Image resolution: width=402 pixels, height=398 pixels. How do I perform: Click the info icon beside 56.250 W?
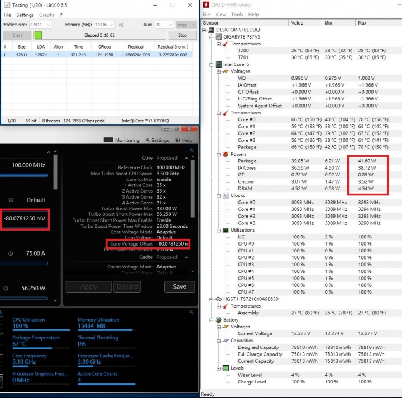(x=6, y=289)
